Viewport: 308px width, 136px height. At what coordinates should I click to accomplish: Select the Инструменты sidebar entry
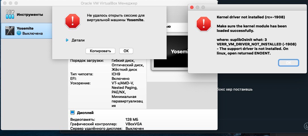click(27, 14)
